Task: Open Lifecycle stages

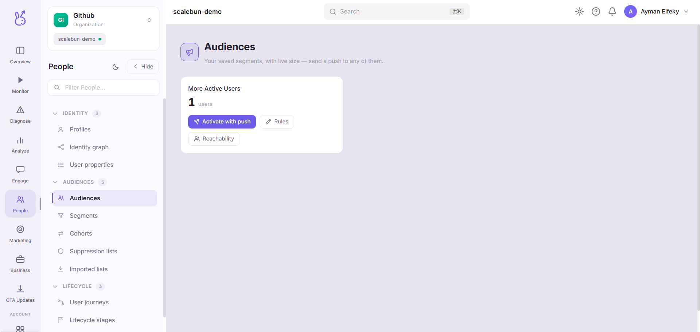Action: pos(105,320)
